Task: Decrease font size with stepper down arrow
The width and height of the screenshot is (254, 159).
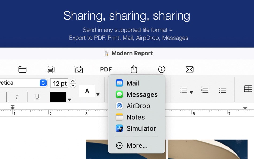Action: point(73,85)
